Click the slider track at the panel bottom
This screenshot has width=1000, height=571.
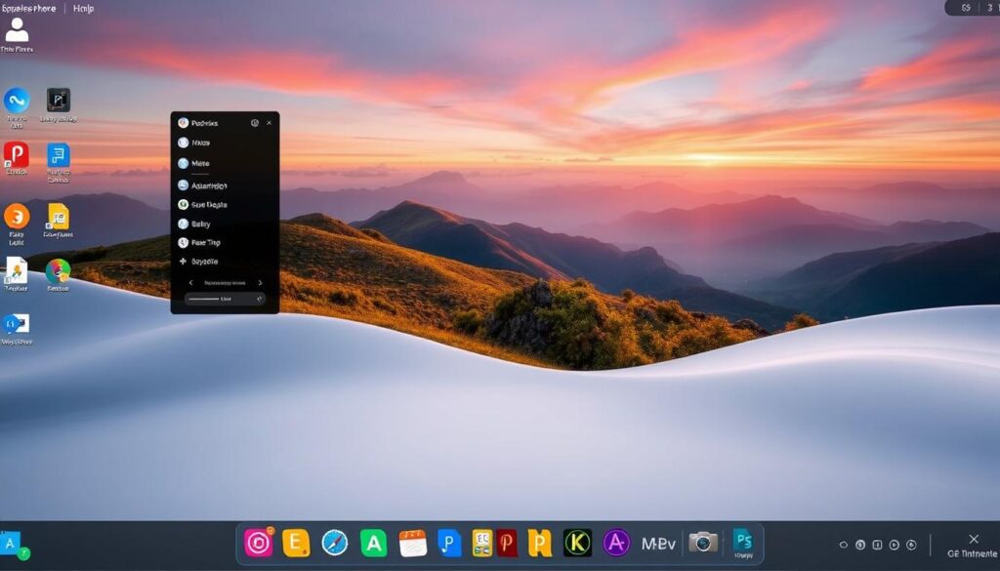[205, 300]
